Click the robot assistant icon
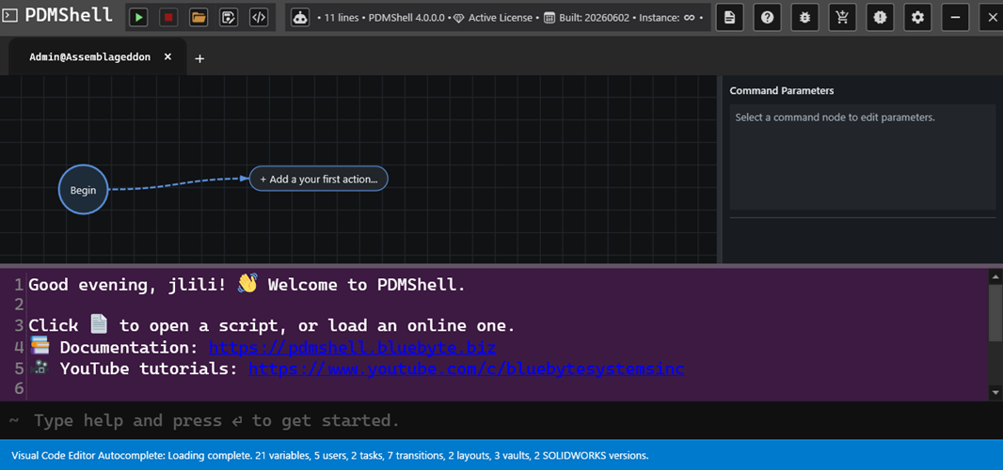 tap(301, 17)
